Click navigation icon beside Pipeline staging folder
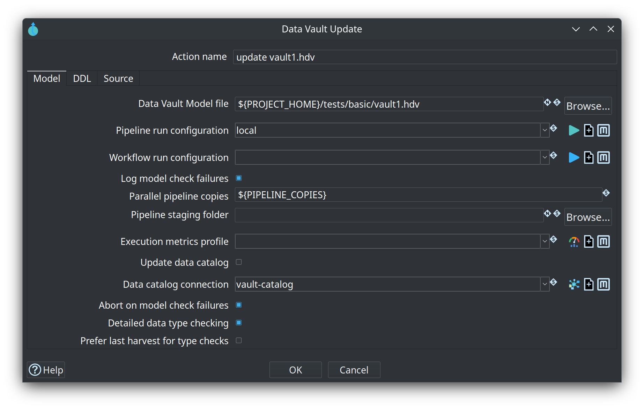This screenshot has width=644, height=409. [547, 213]
